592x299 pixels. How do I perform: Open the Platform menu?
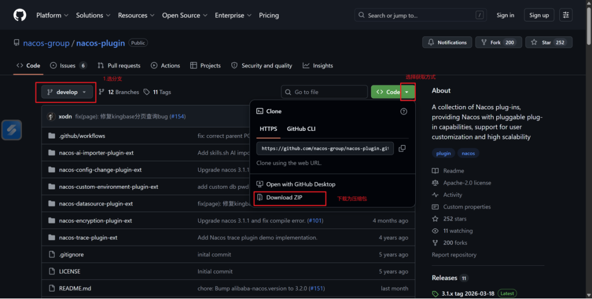(x=52, y=16)
